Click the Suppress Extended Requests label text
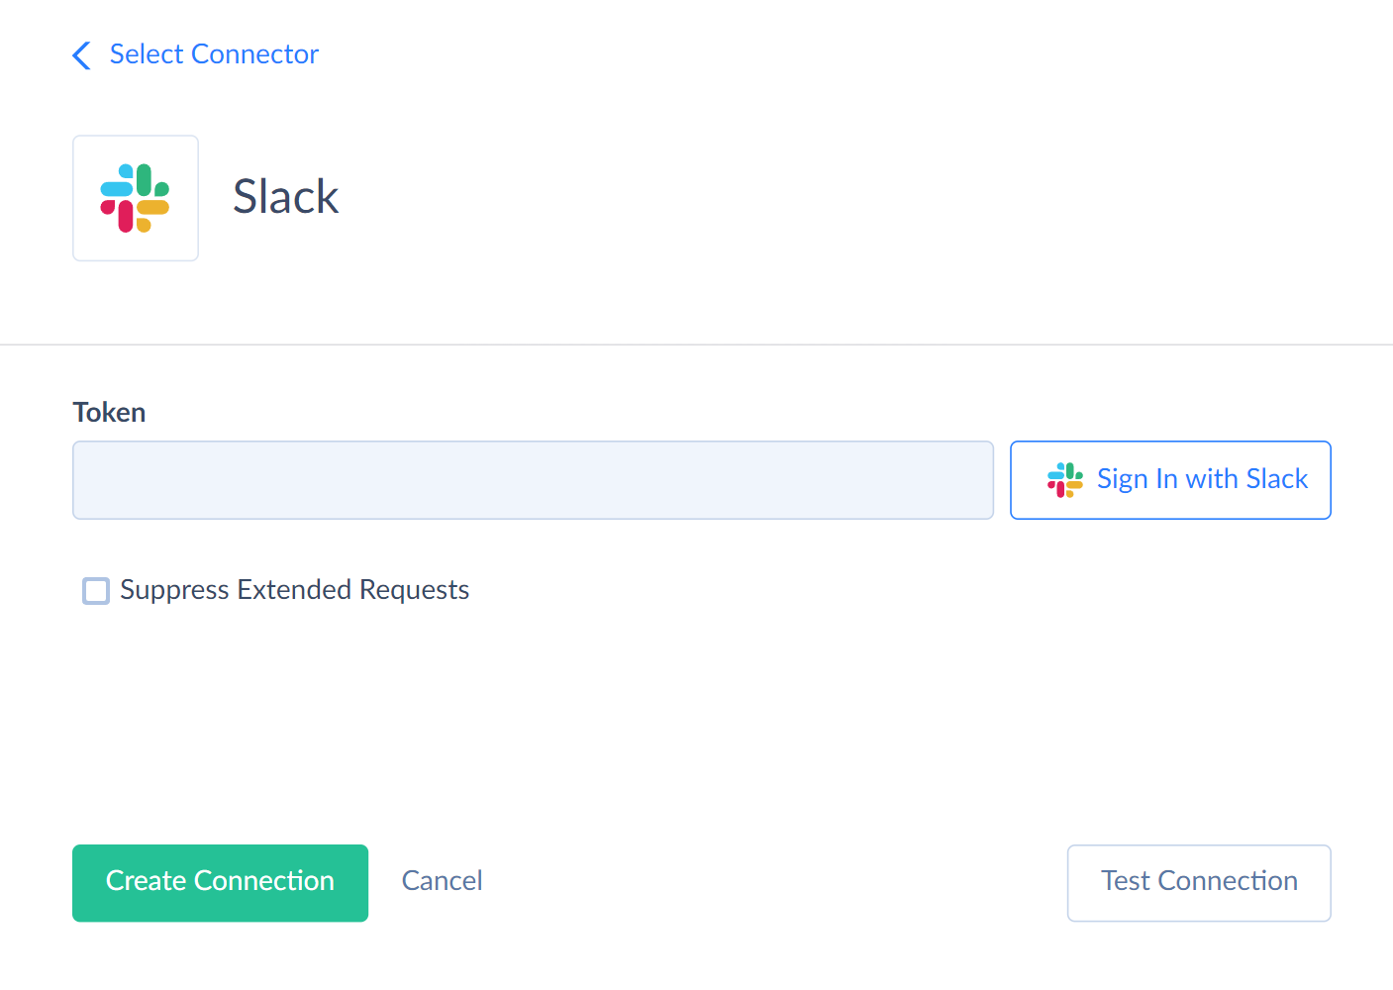This screenshot has width=1393, height=990. click(295, 590)
